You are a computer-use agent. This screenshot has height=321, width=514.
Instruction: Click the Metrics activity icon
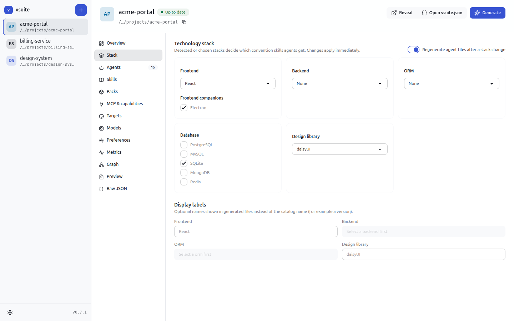(x=101, y=152)
